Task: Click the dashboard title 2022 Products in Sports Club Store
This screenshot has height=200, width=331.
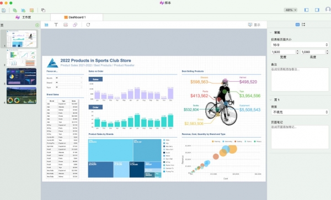Action: (x=95, y=60)
